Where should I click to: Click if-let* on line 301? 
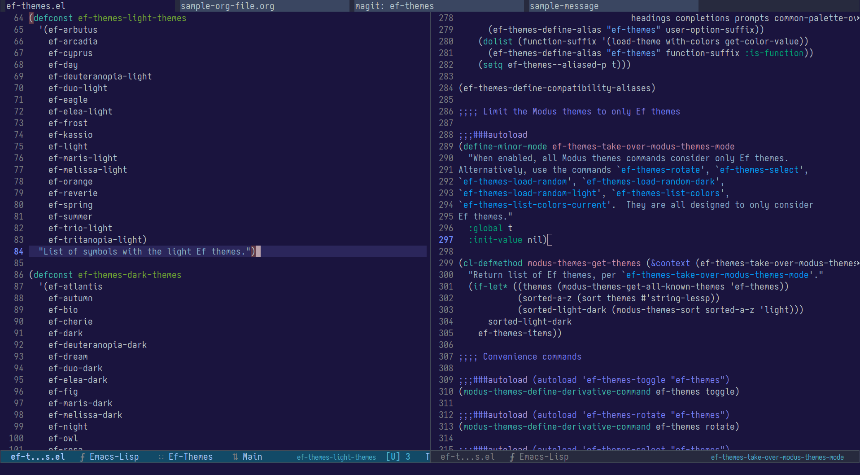(x=490, y=286)
